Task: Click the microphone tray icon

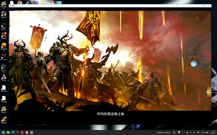Action: click(x=191, y=133)
